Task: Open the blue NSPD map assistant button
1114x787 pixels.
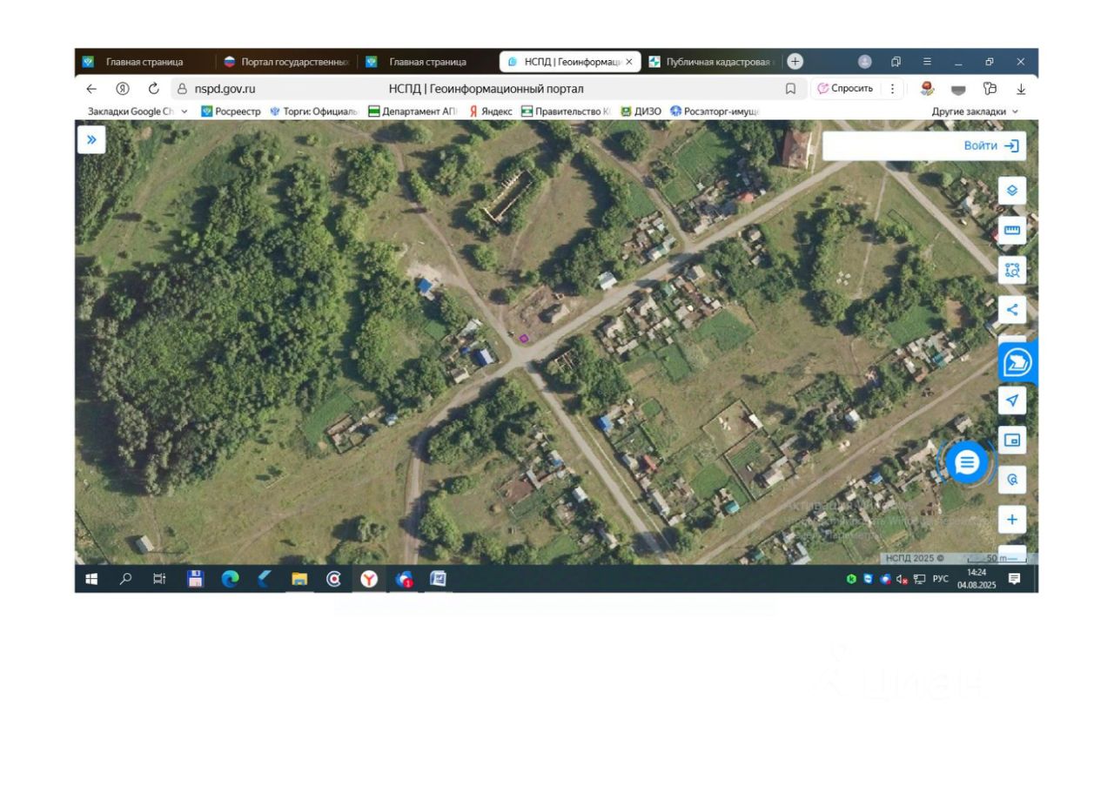Action: point(1017,363)
